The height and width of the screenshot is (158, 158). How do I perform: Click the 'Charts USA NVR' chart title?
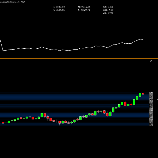[x=17, y=2]
